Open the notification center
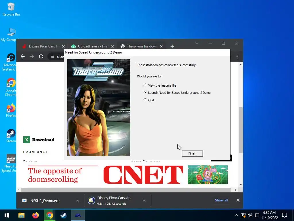Image resolution: width=294 pixels, height=221 pixels. click(285, 215)
